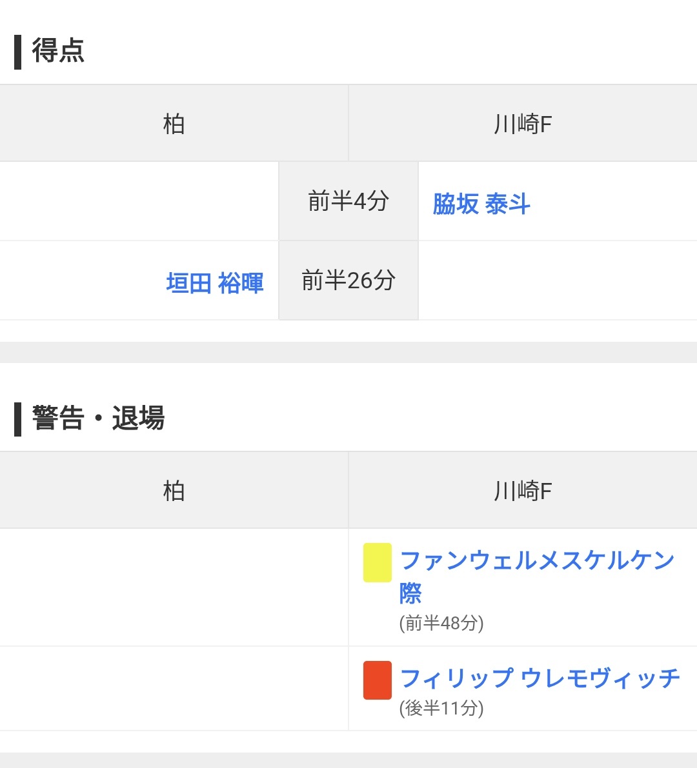Select 川崎F header in 得点 table
697x768 pixels.
523,124
